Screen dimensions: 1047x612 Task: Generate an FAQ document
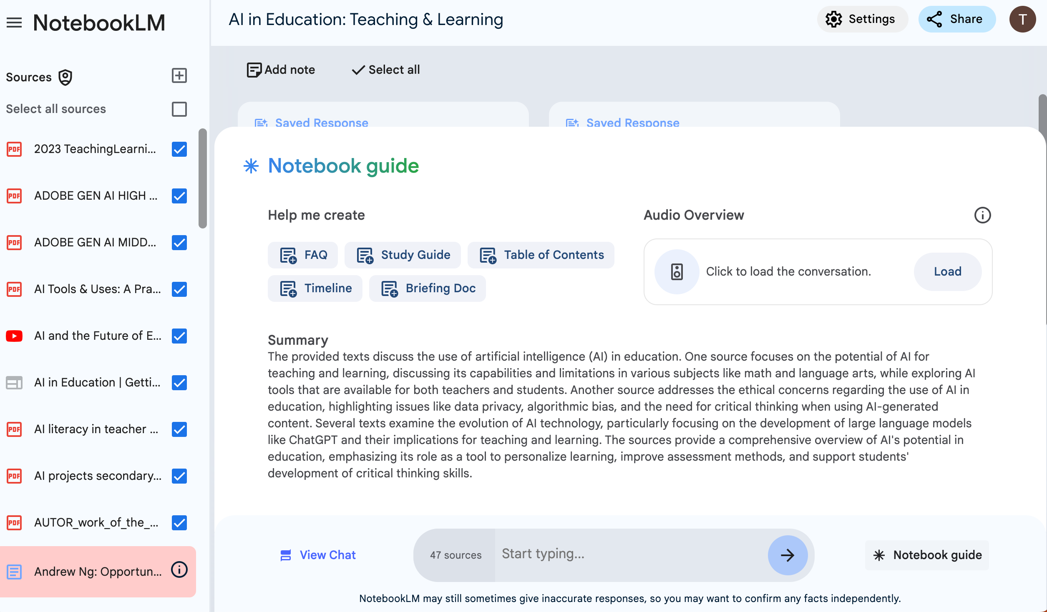click(x=303, y=255)
